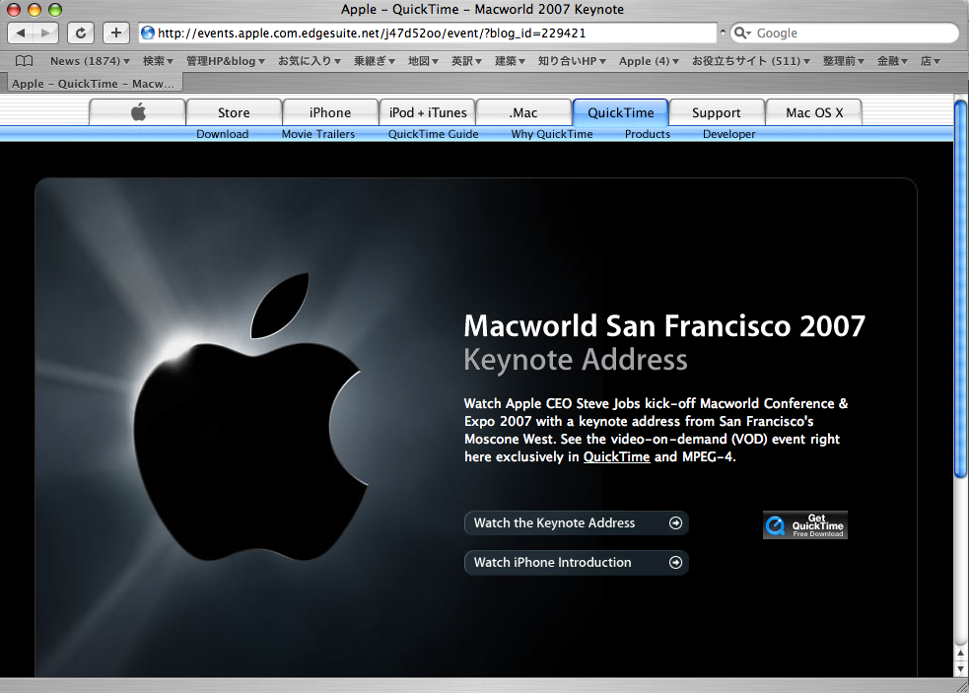Click the window resize grip corner
Screen dimensions: 969x693
tap(961, 685)
